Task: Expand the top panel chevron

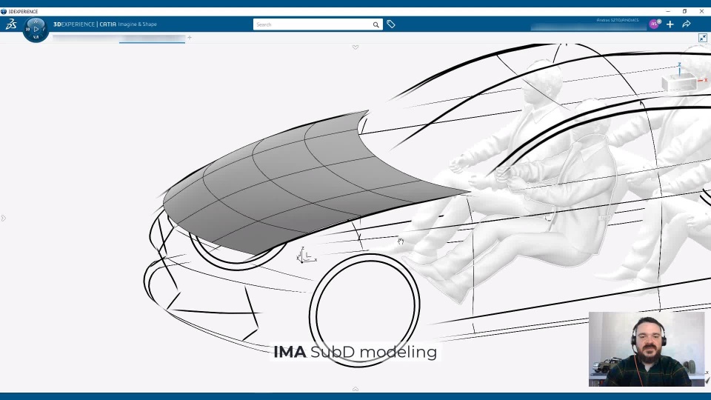Action: 355,47
